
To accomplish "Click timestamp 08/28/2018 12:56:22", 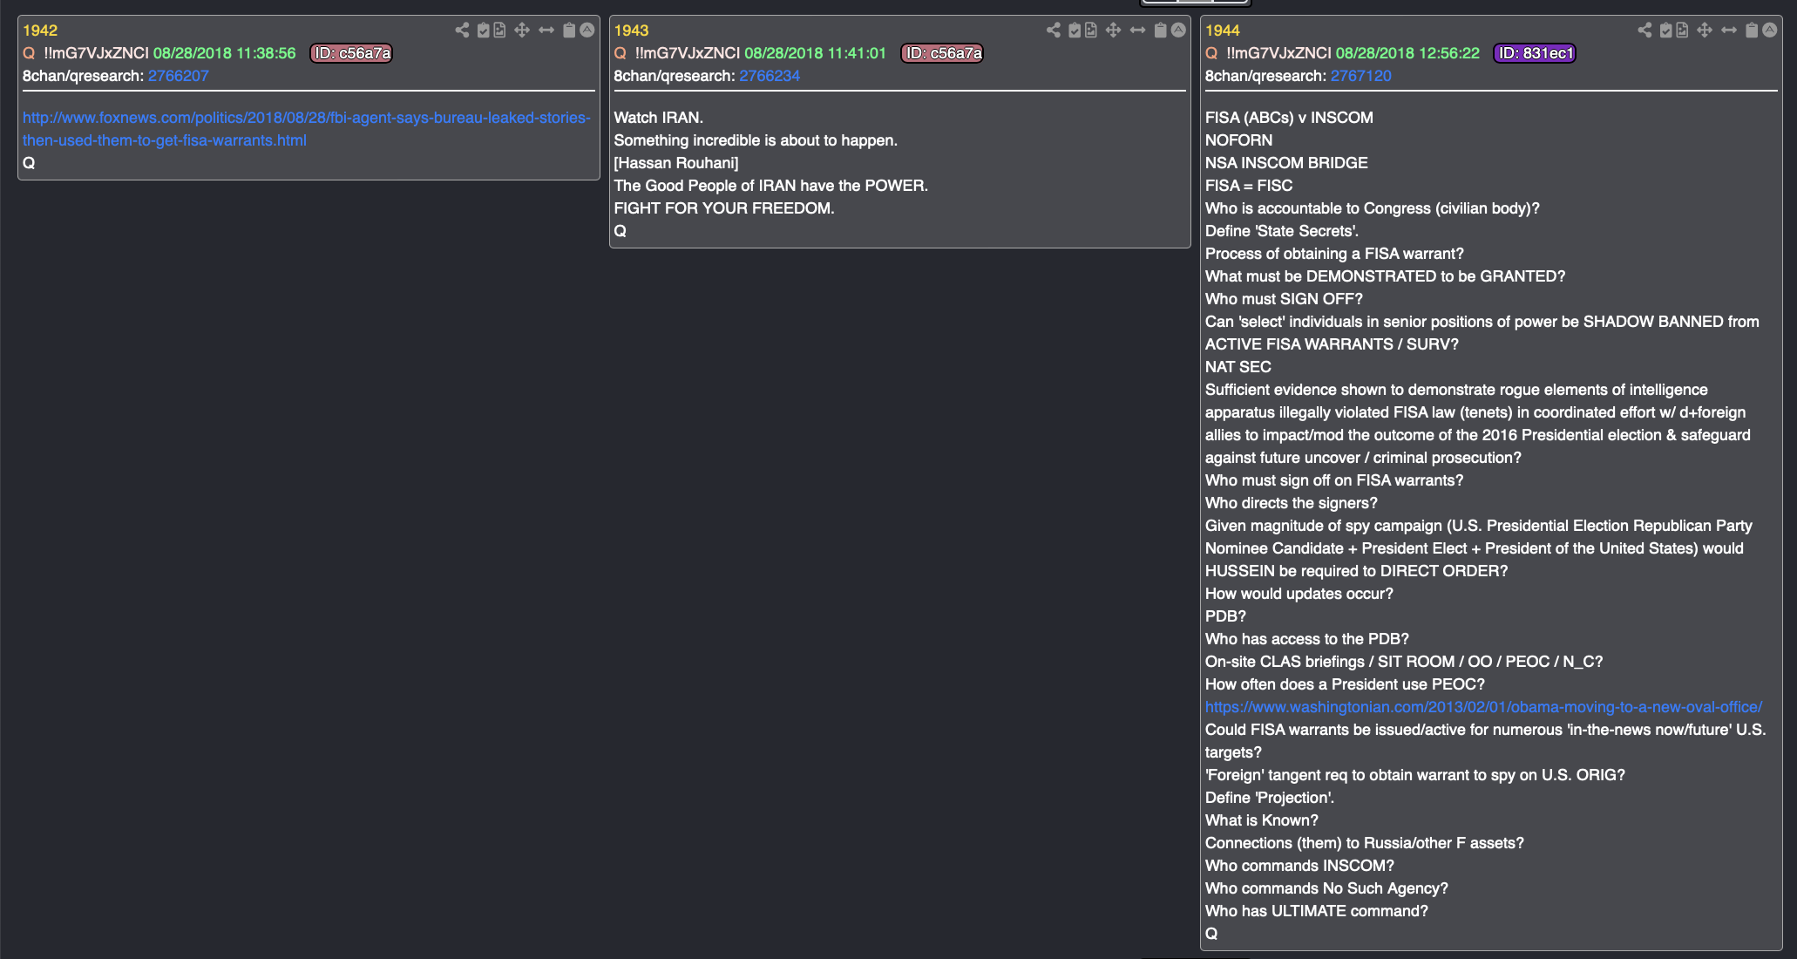I will (1407, 53).
